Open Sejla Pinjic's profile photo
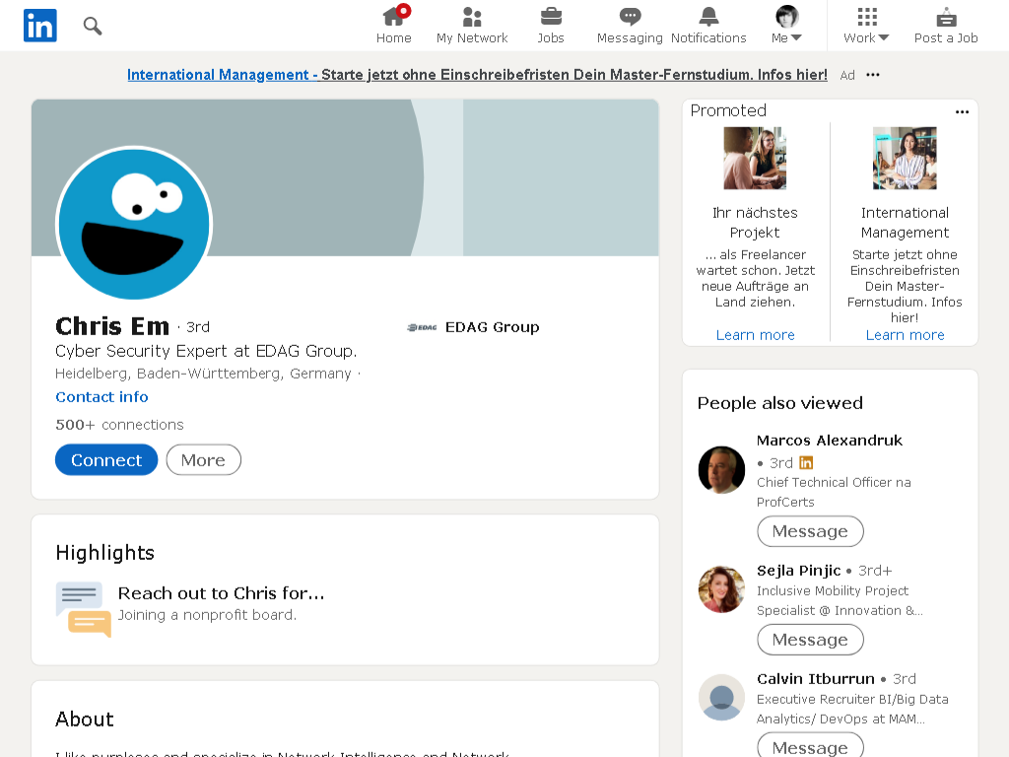This screenshot has height=757, width=1009. (x=721, y=589)
